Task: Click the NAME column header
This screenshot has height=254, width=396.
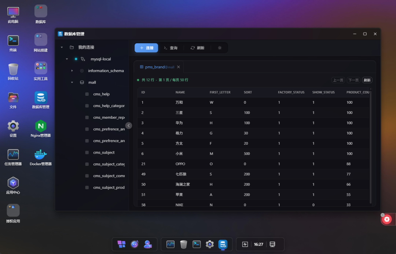Action: [x=180, y=92]
